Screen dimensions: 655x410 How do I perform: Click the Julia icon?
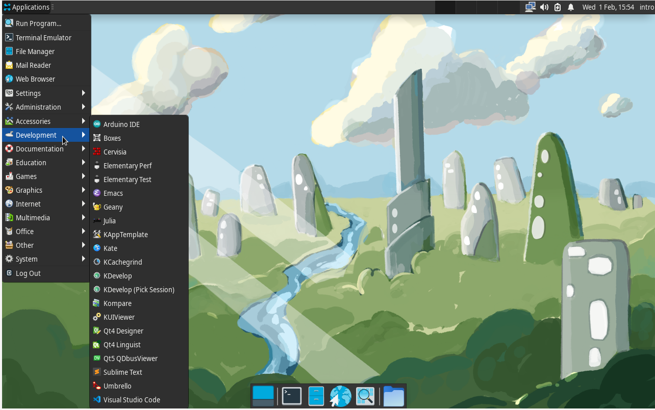pos(96,221)
